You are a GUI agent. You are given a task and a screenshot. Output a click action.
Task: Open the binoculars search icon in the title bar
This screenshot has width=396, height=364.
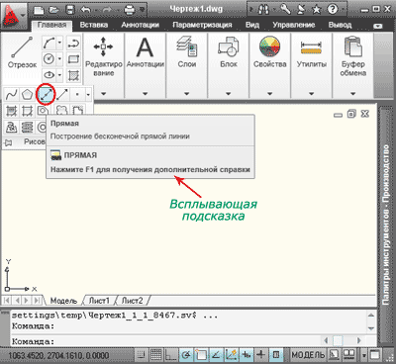[263, 10]
